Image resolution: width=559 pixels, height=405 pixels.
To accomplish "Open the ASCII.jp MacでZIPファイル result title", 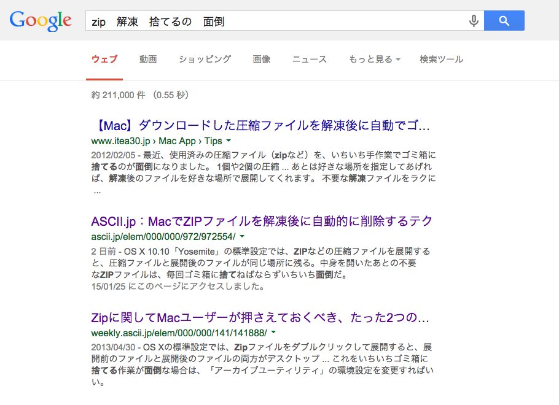I will (262, 221).
